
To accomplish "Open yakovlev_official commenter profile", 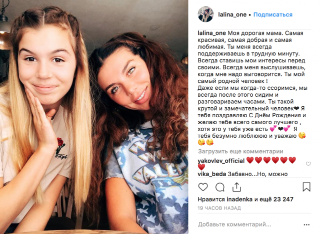I will tap(221, 161).
